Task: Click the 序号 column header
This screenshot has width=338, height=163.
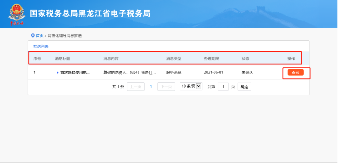Action: [x=37, y=59]
